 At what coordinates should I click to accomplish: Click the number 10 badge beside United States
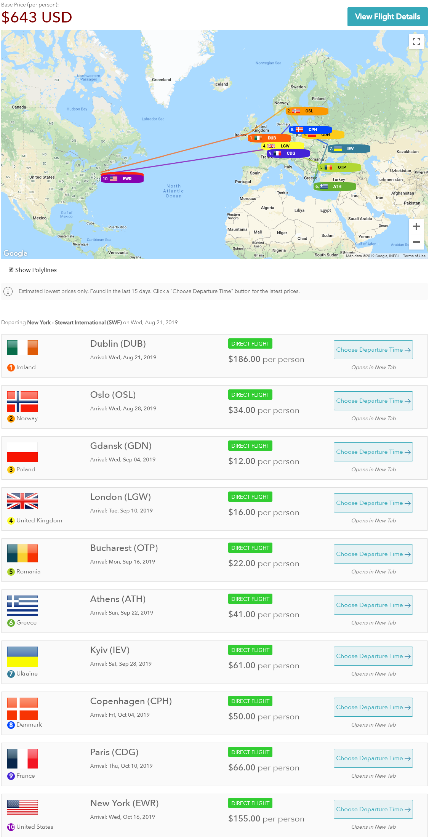(x=11, y=827)
